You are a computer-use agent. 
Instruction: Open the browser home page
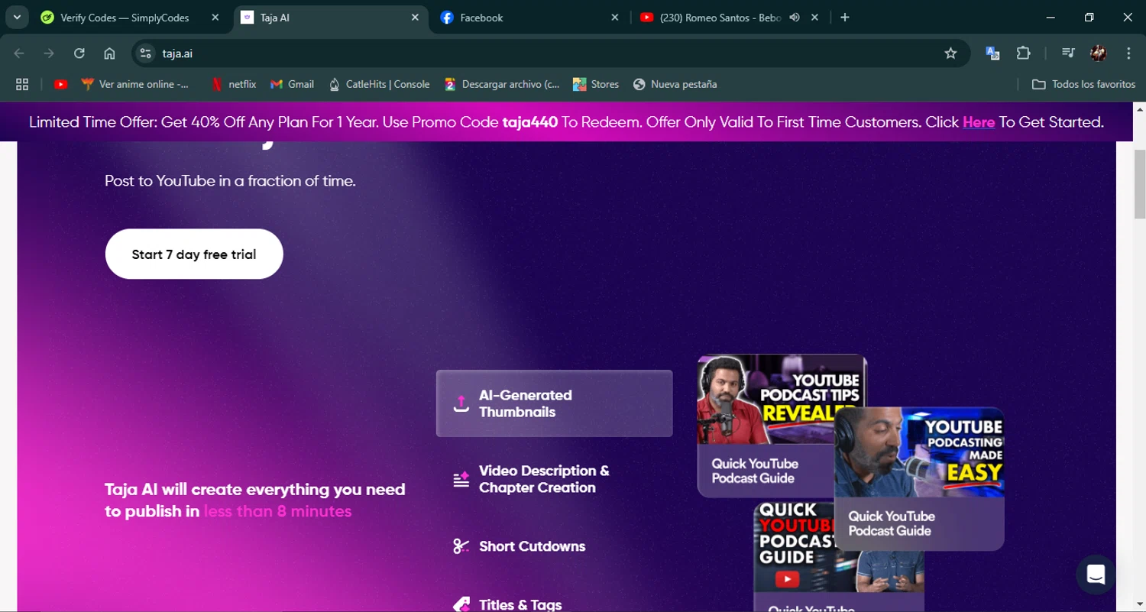point(109,53)
